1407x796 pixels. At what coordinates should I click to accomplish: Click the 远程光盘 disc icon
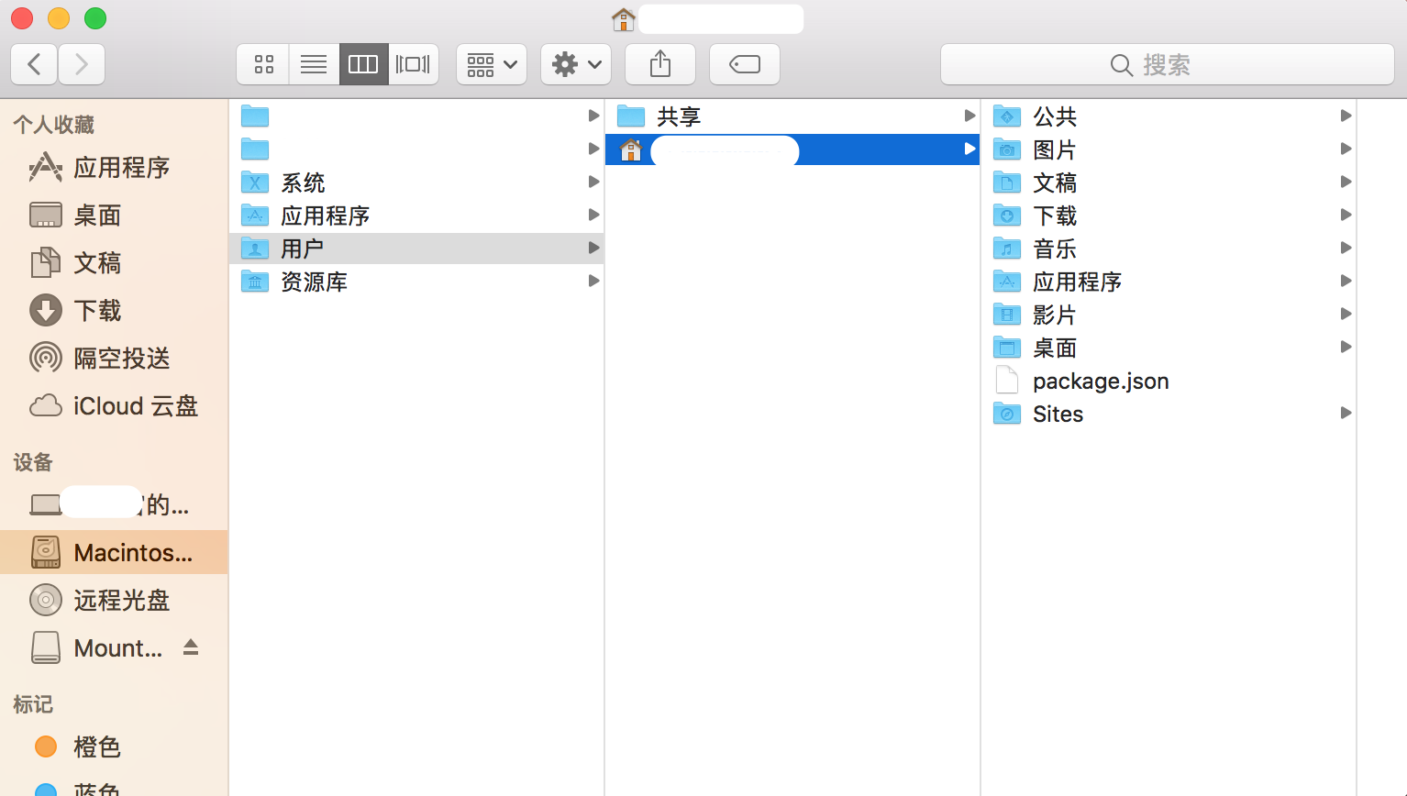tap(46, 600)
